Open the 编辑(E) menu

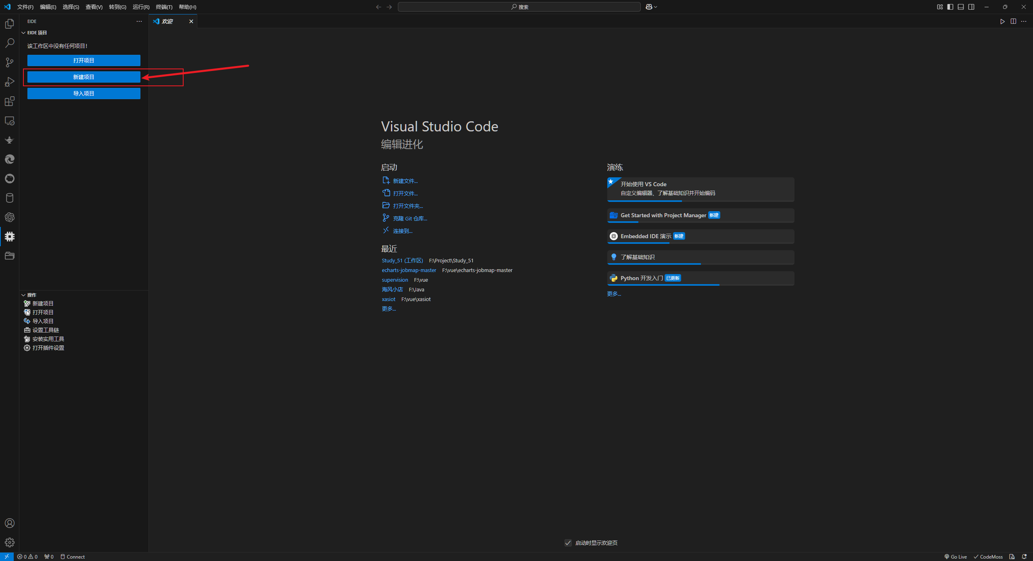coord(48,7)
